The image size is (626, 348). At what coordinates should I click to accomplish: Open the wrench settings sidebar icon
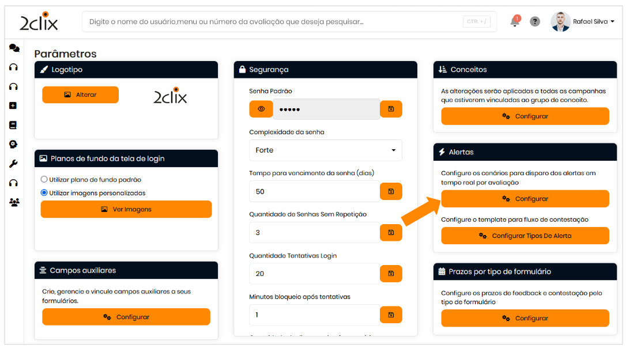[13, 164]
